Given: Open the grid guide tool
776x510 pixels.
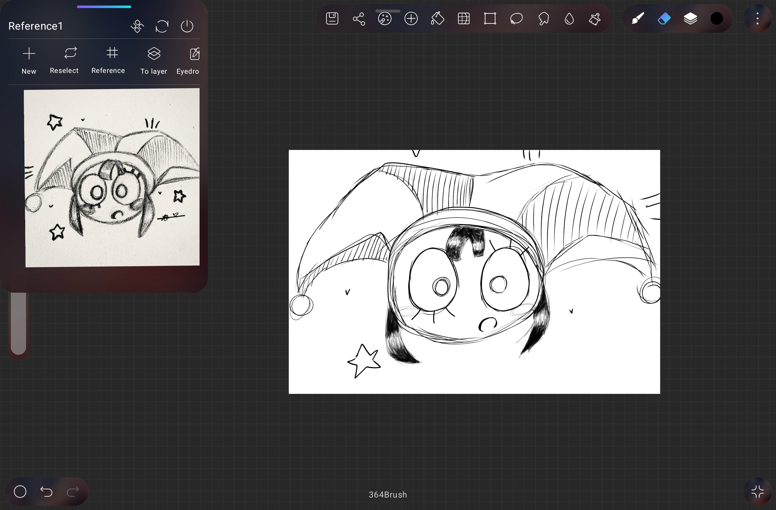Looking at the screenshot, I should (464, 19).
